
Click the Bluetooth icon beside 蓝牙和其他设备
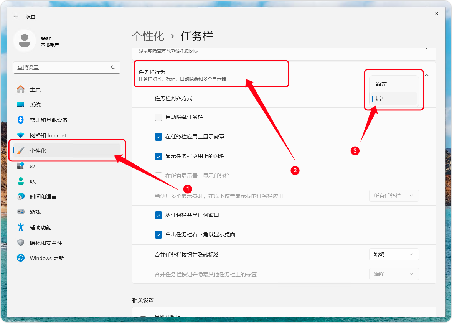[x=21, y=120]
